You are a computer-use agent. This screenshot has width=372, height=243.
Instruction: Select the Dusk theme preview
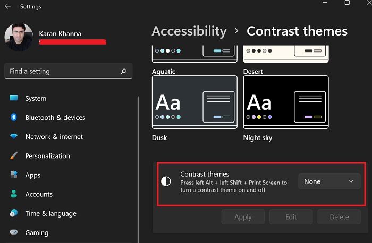click(195, 102)
